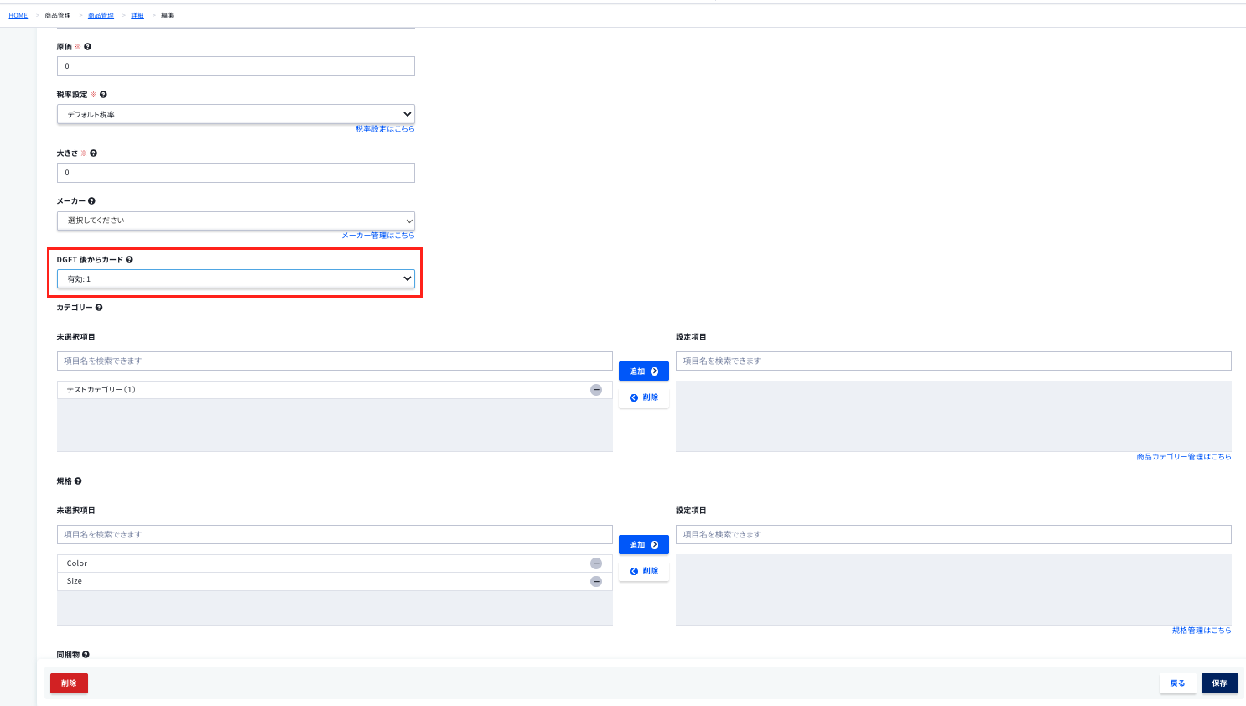Screen dimensions: 1246x706
Task: Click 規格 設定項目 search box
Action: (x=953, y=534)
